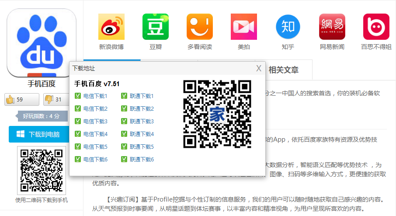Image resolution: width=396 pixels, height=216 pixels.
Task: Open the 电信下载1 link
Action: [95, 96]
